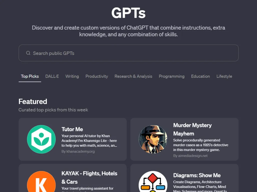This screenshot has width=257, height=192.
Task: Open KAYAK - Flights, Hotels & Cars title
Action: click(89, 177)
